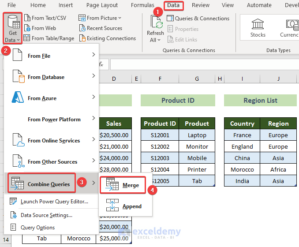Click cell with S12003
Image resolution: width=299 pixels, height=247 pixels.
(160, 158)
